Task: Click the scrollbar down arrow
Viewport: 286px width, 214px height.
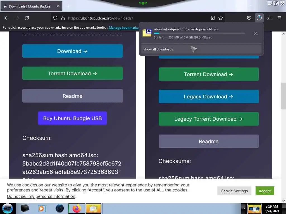Action: (x=283, y=201)
